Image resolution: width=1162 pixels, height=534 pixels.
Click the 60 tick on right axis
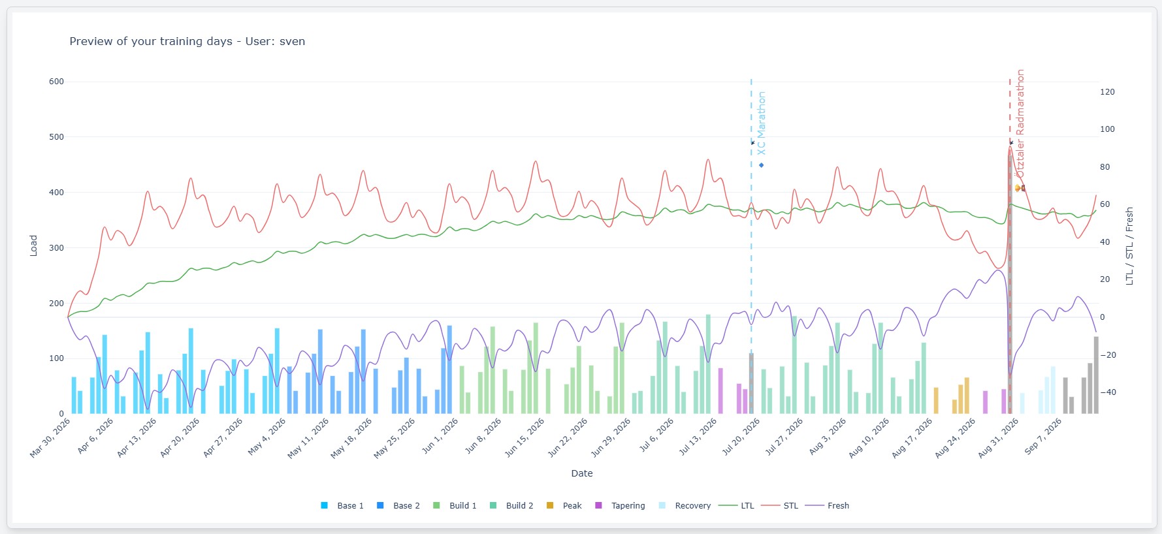(1105, 204)
